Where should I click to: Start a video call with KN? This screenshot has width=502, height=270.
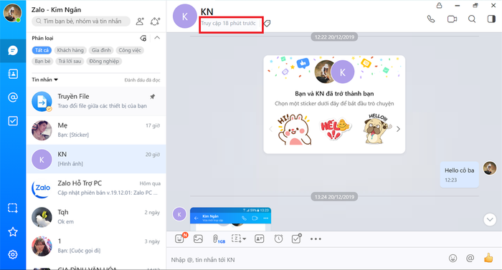[x=452, y=19]
